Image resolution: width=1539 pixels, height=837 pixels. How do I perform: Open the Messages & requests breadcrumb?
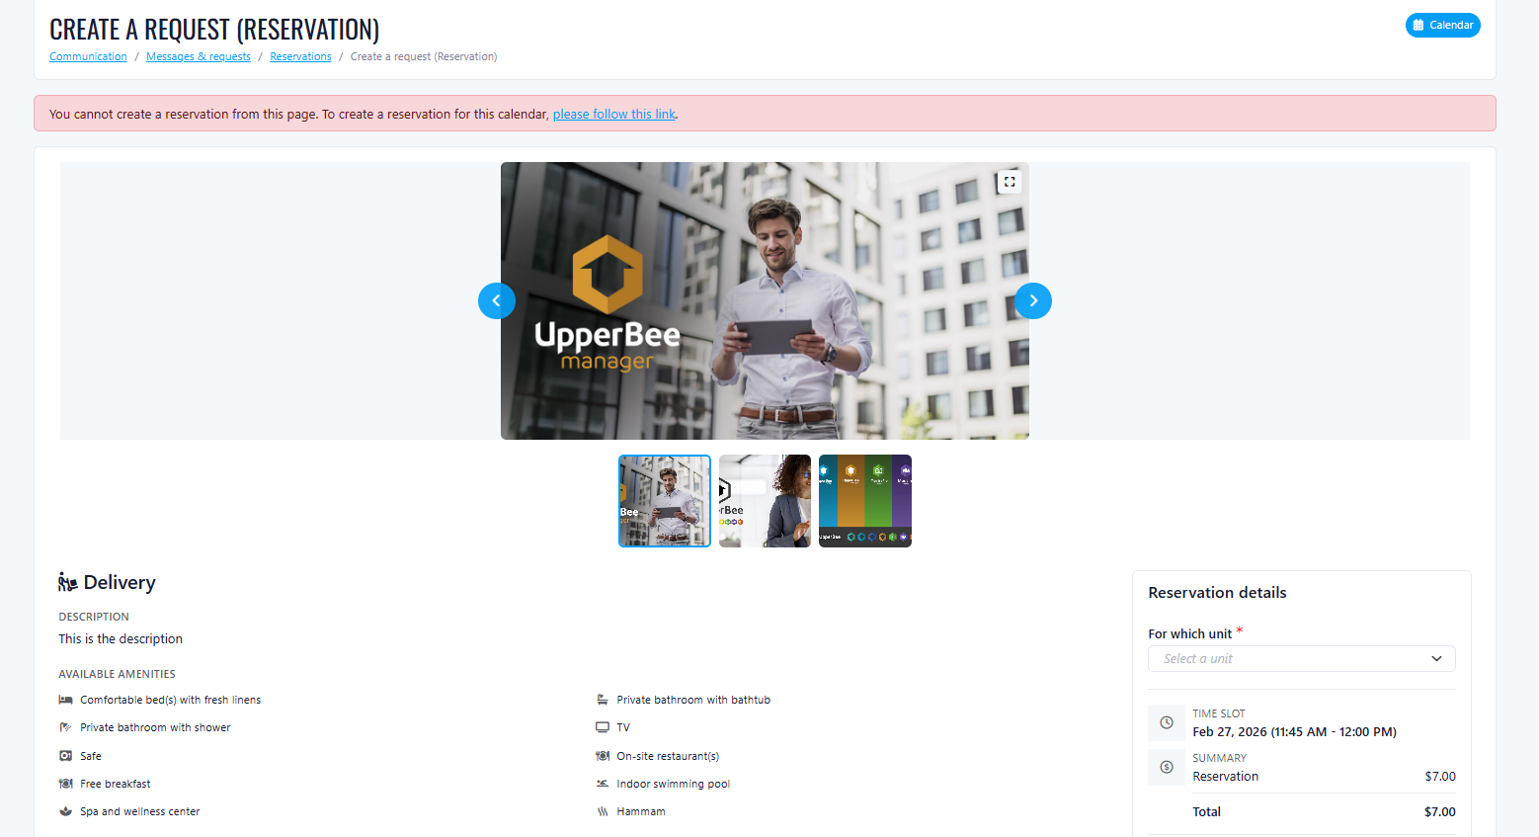coord(199,56)
